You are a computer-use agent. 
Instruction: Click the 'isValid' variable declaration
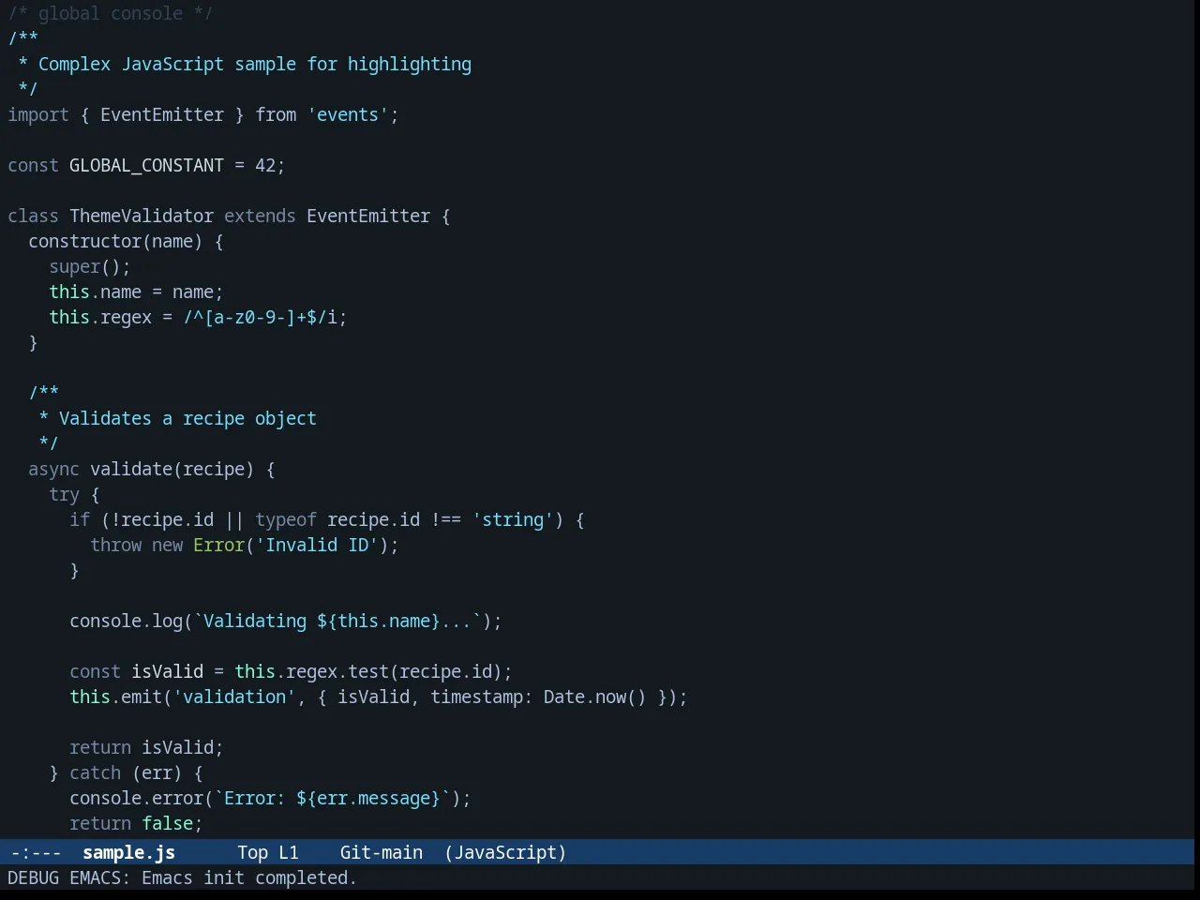(167, 671)
